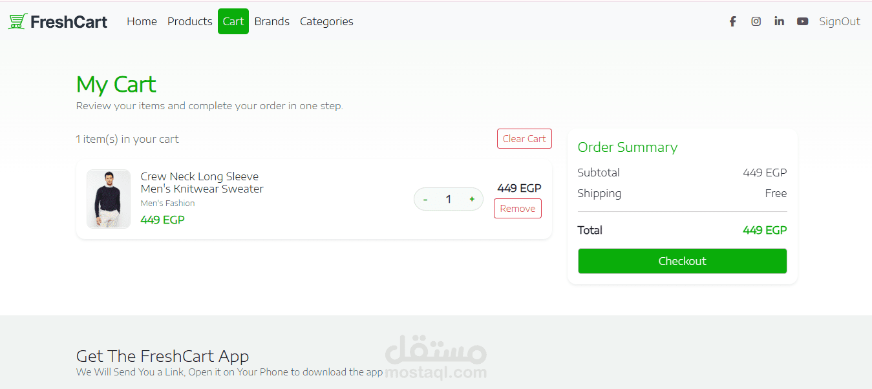The height and width of the screenshot is (389, 872).
Task: Click the FreshCart shopping cart logo icon
Action: coord(17,21)
